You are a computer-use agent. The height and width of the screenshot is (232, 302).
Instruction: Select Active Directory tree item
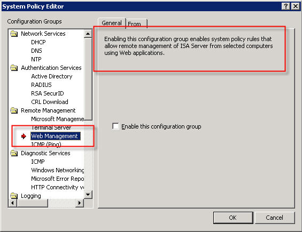pyautogui.click(x=52, y=76)
